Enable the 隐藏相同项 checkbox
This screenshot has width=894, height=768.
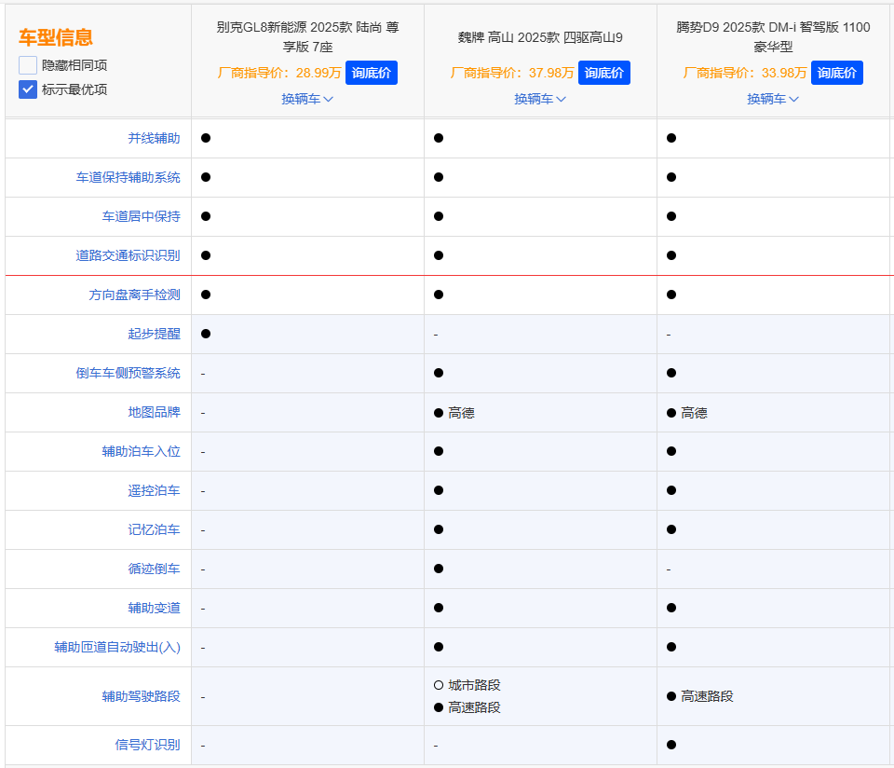click(28, 65)
